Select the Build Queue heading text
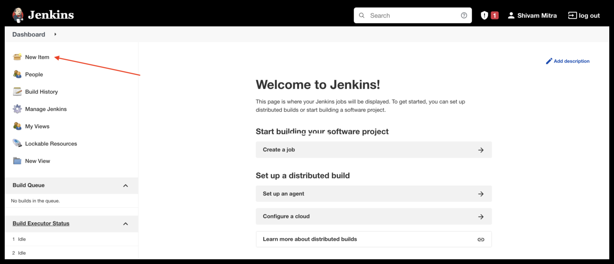Screen dimensions: 614x264 (x=29, y=185)
